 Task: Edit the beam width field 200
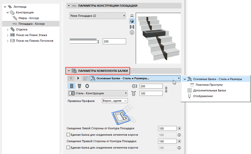point(151,86)
